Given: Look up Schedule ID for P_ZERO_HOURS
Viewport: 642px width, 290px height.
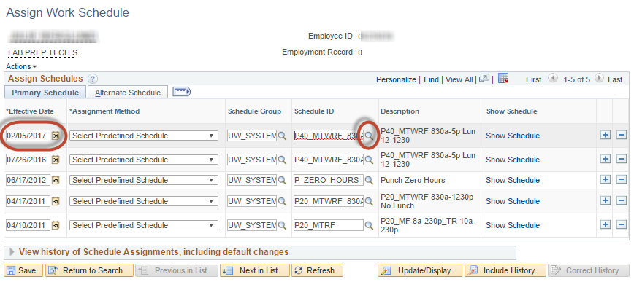Looking at the screenshot, I should click(x=369, y=180).
